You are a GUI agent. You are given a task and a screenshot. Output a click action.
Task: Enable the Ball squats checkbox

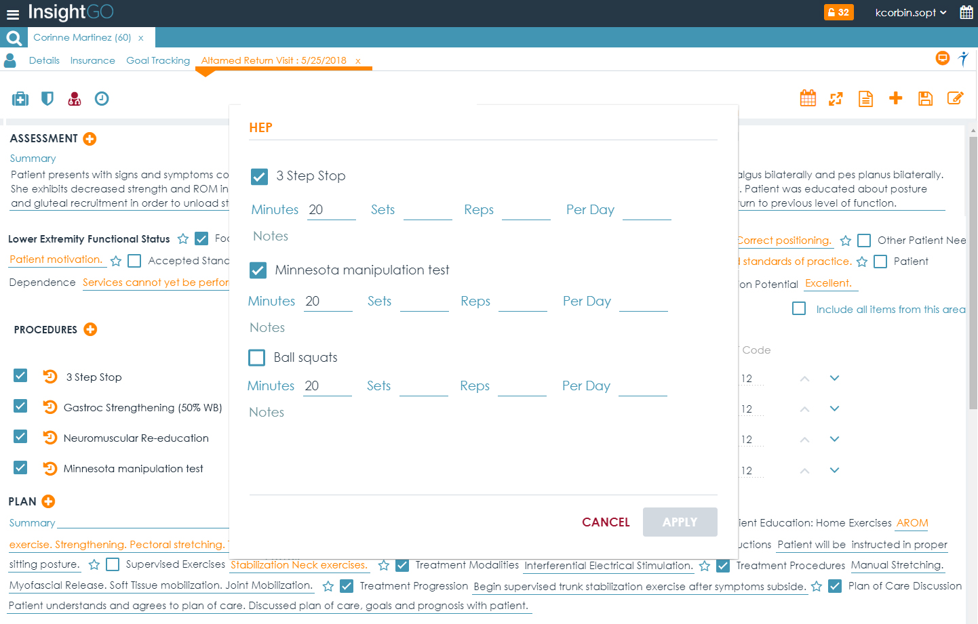(x=257, y=358)
